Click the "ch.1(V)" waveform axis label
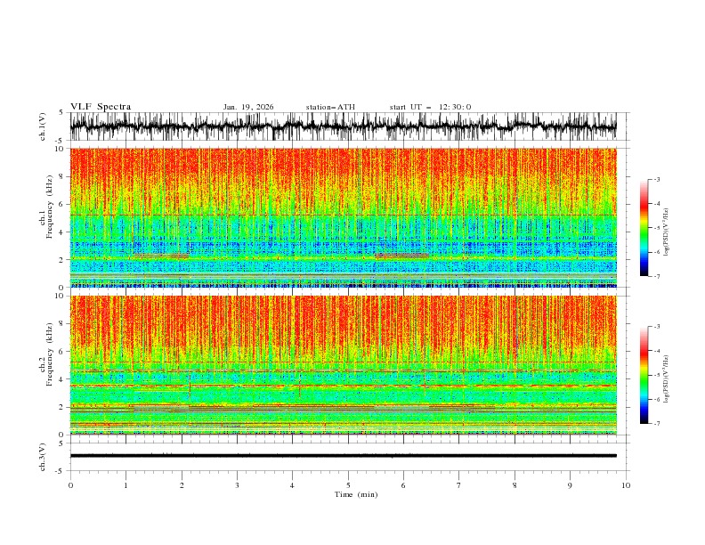 (43, 126)
